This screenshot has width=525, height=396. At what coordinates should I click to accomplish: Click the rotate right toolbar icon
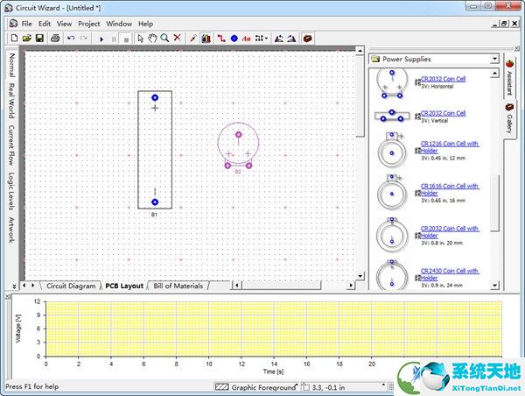point(291,39)
